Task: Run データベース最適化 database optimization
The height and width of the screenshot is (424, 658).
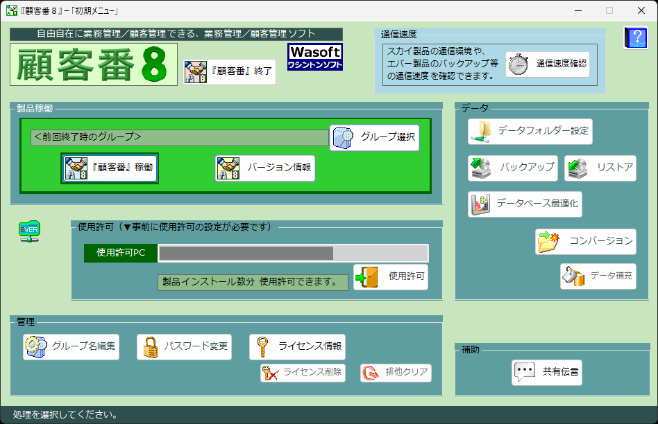Action: coord(525,204)
